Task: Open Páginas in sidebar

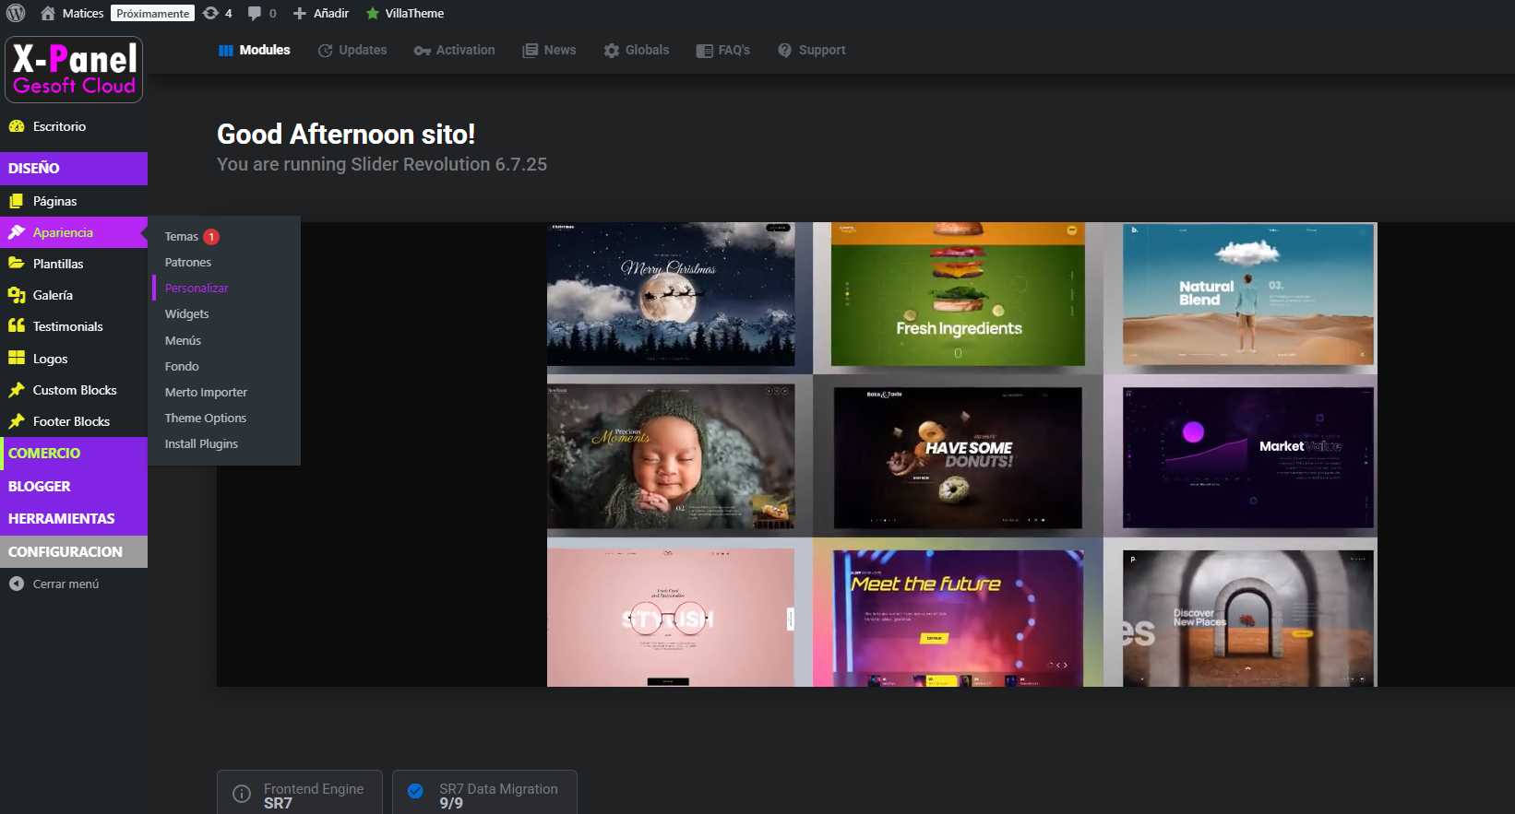Action: coord(74,201)
